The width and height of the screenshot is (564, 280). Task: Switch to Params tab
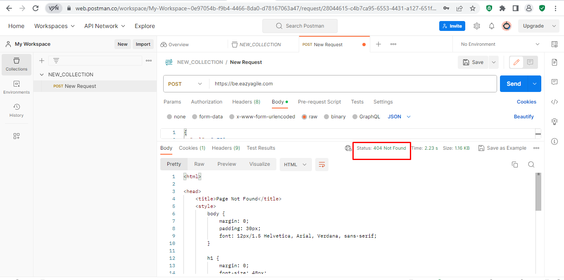172,102
